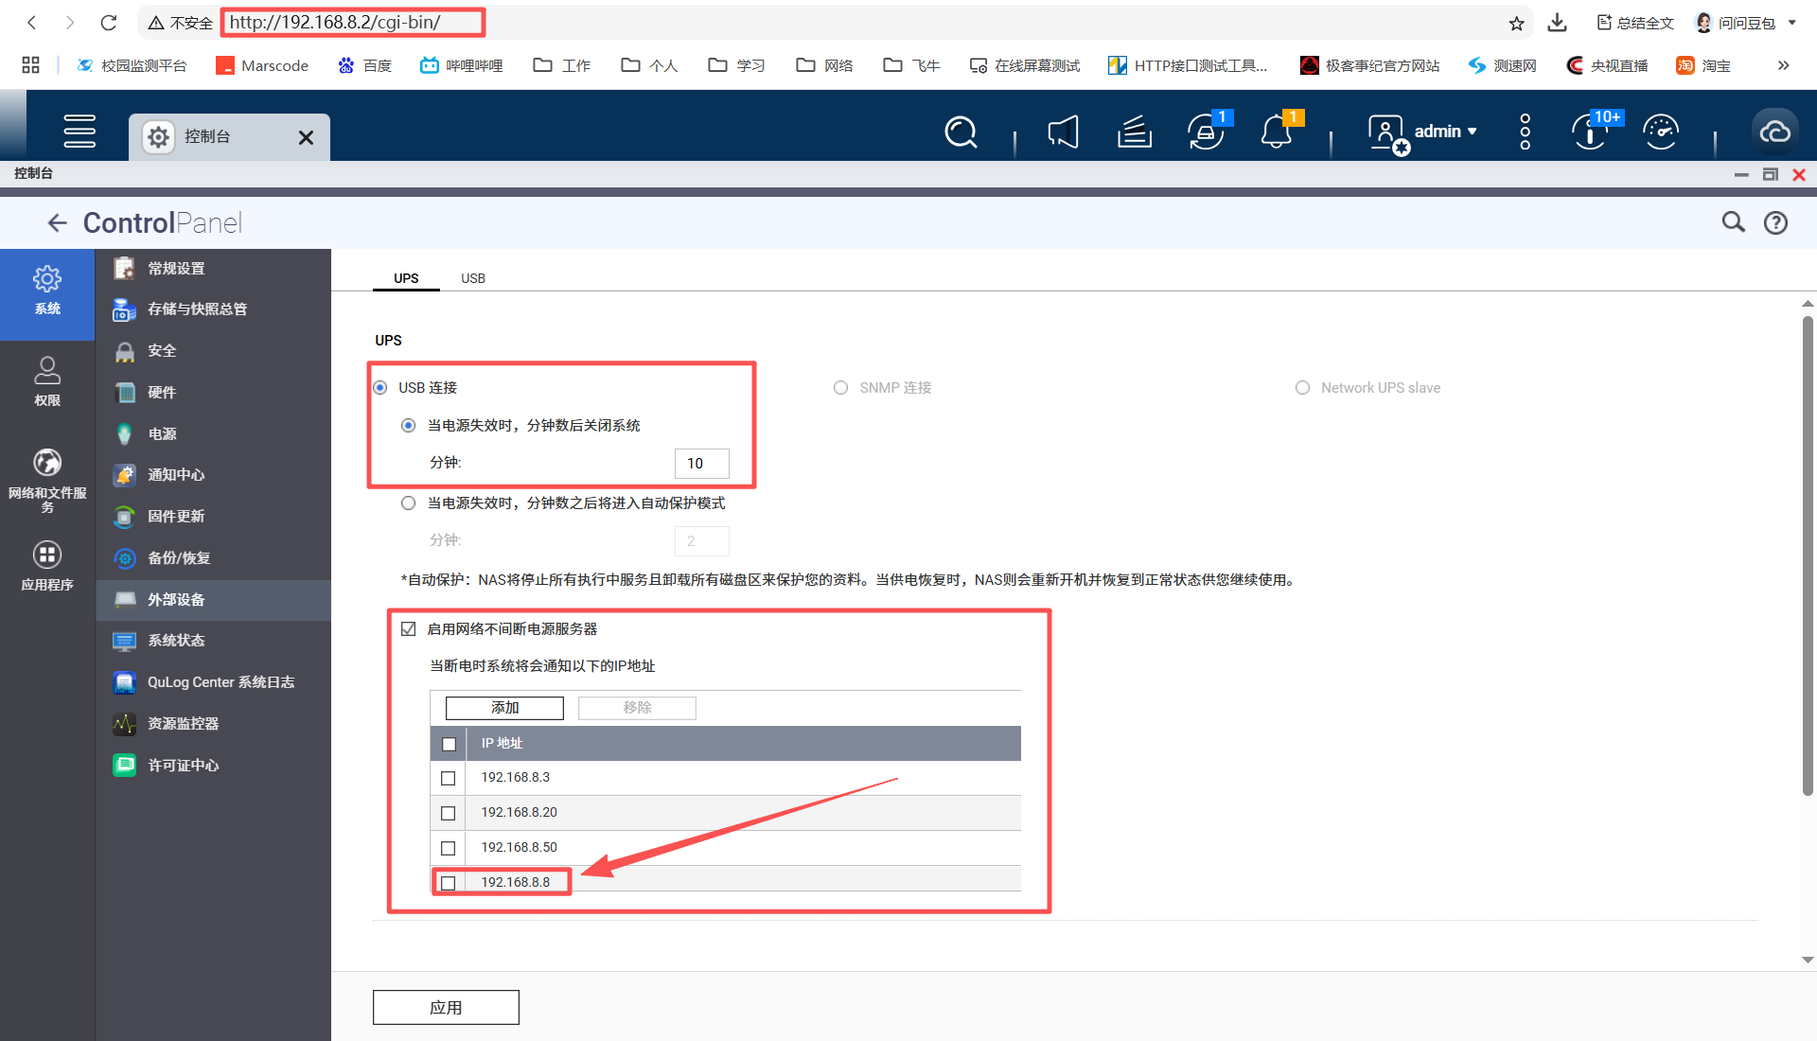
Task: Click the myQNAPcloud cloud icon
Action: click(x=1774, y=132)
